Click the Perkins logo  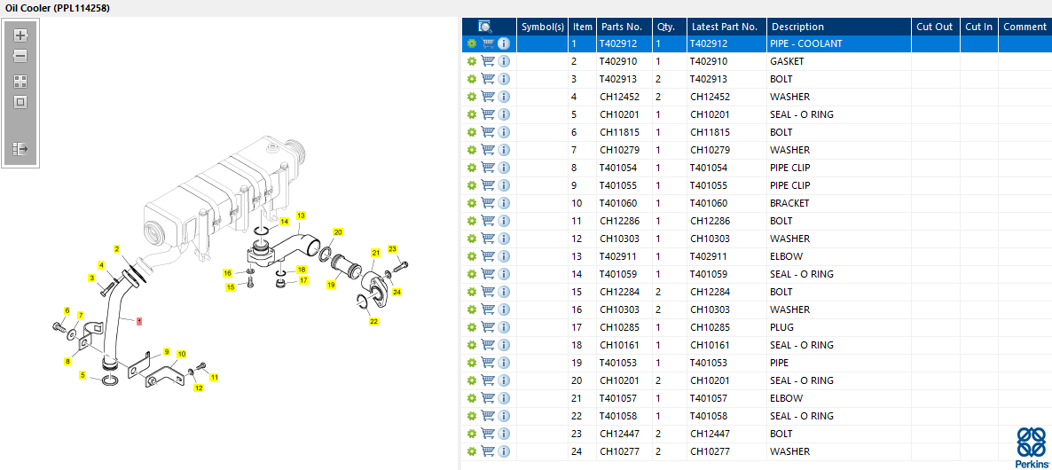(1032, 447)
